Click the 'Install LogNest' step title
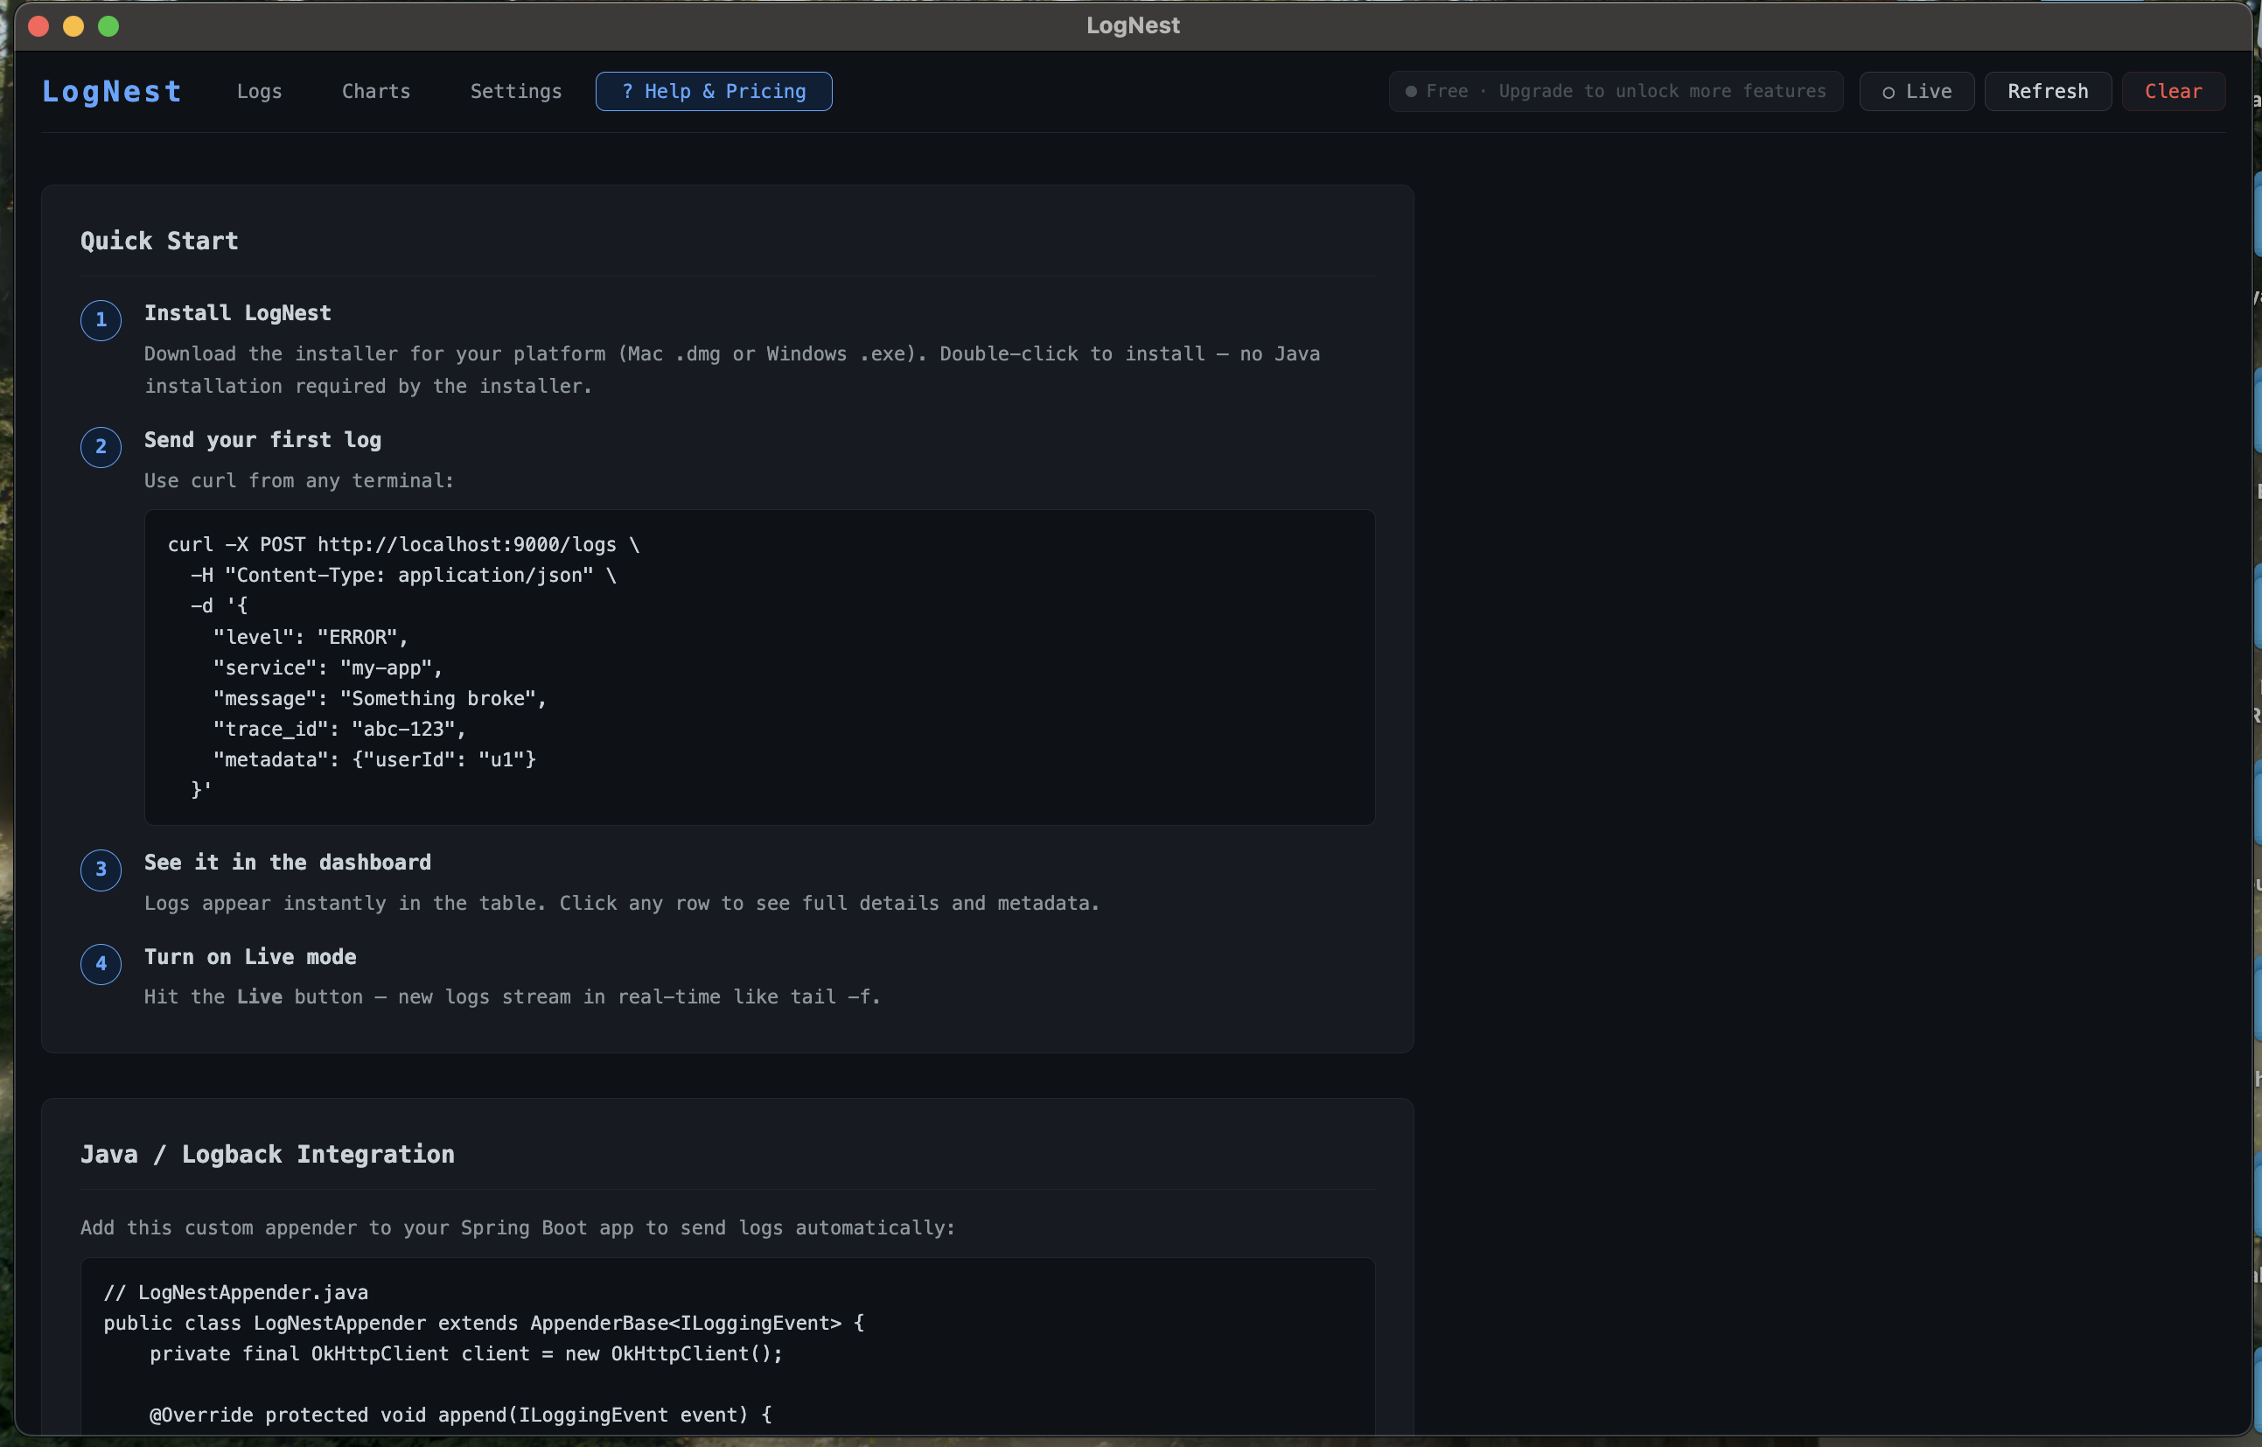Screen dimensions: 2262x1447 point(238,313)
